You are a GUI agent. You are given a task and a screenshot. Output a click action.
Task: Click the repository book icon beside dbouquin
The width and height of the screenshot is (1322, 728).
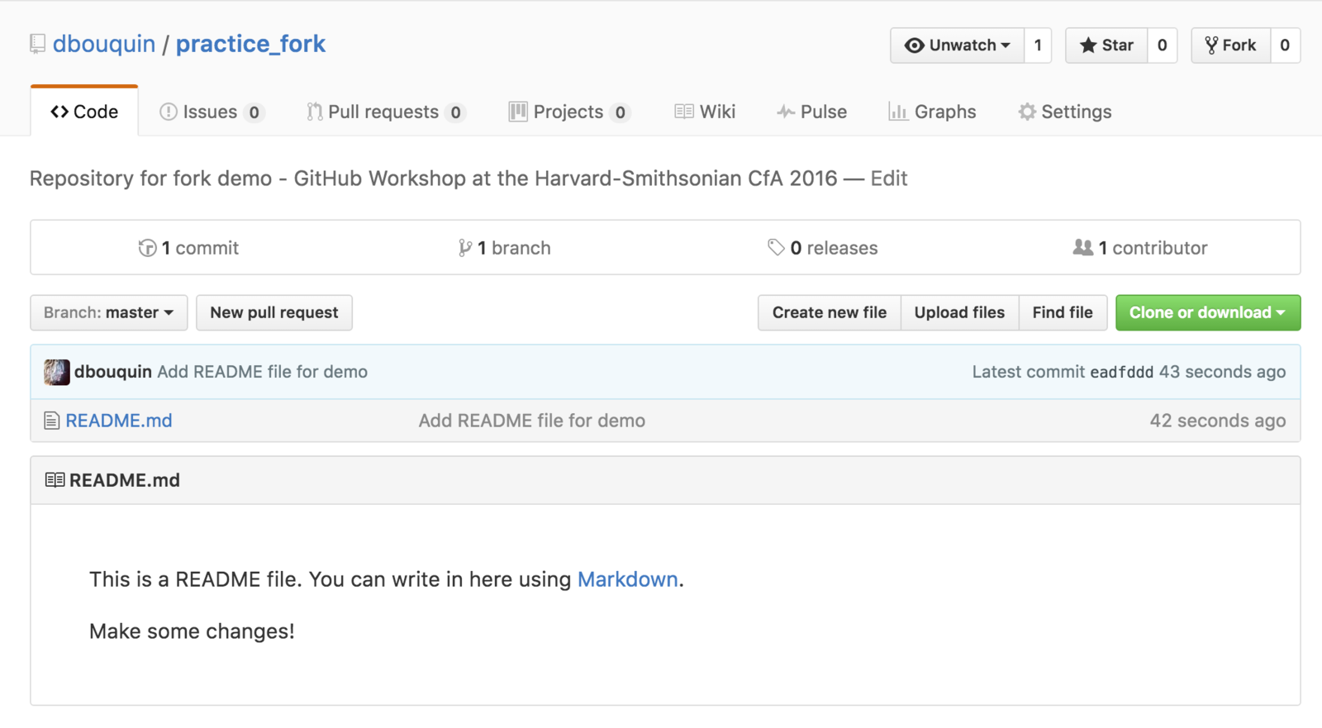tap(37, 44)
